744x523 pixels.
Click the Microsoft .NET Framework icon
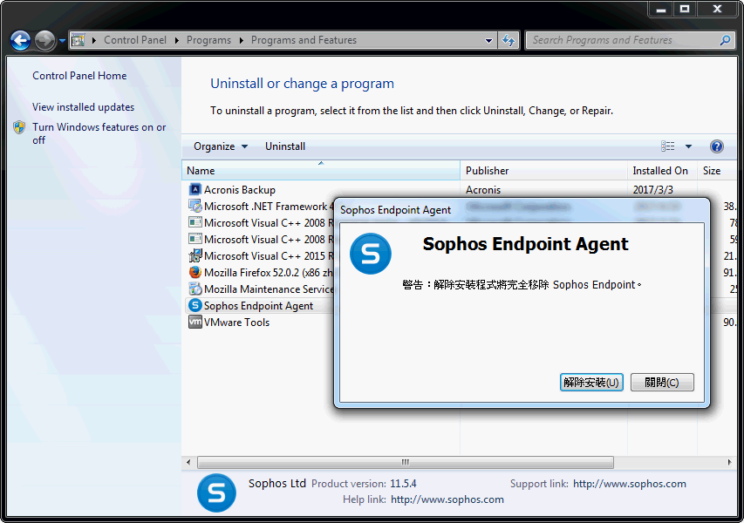pos(195,207)
